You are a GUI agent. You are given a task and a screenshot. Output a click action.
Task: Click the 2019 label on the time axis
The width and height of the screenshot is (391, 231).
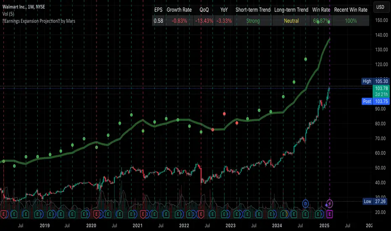(x=44, y=226)
